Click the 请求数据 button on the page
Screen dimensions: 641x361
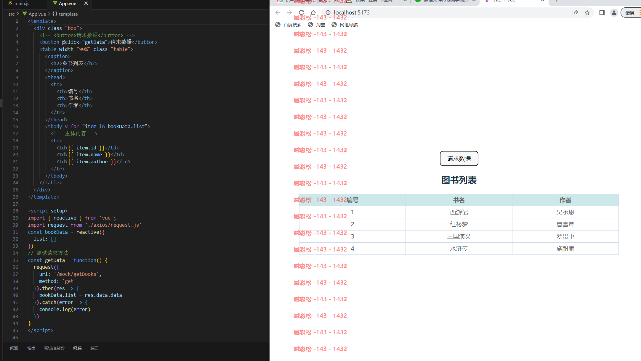[x=459, y=159]
